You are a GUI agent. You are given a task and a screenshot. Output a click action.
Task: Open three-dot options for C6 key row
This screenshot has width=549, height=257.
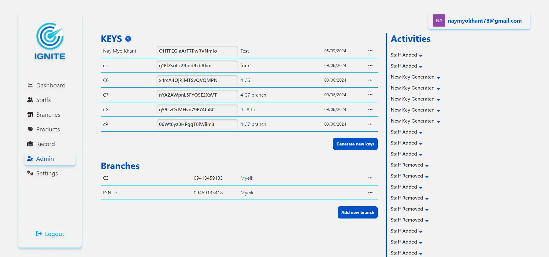370,80
